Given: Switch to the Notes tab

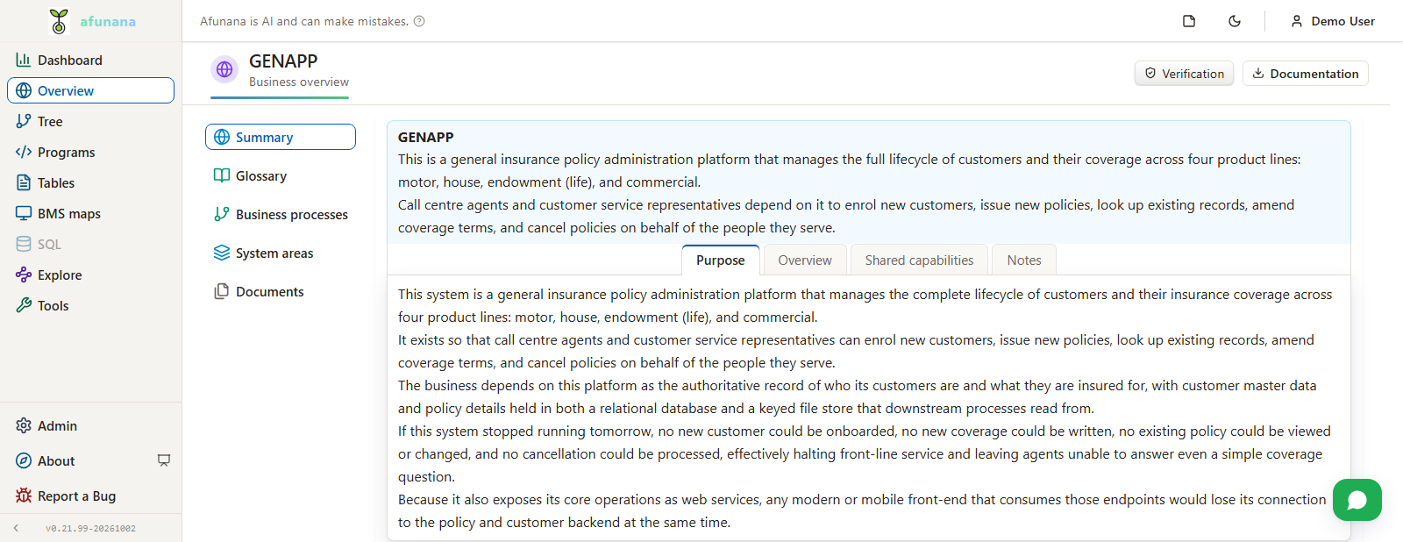Looking at the screenshot, I should click(1024, 260).
